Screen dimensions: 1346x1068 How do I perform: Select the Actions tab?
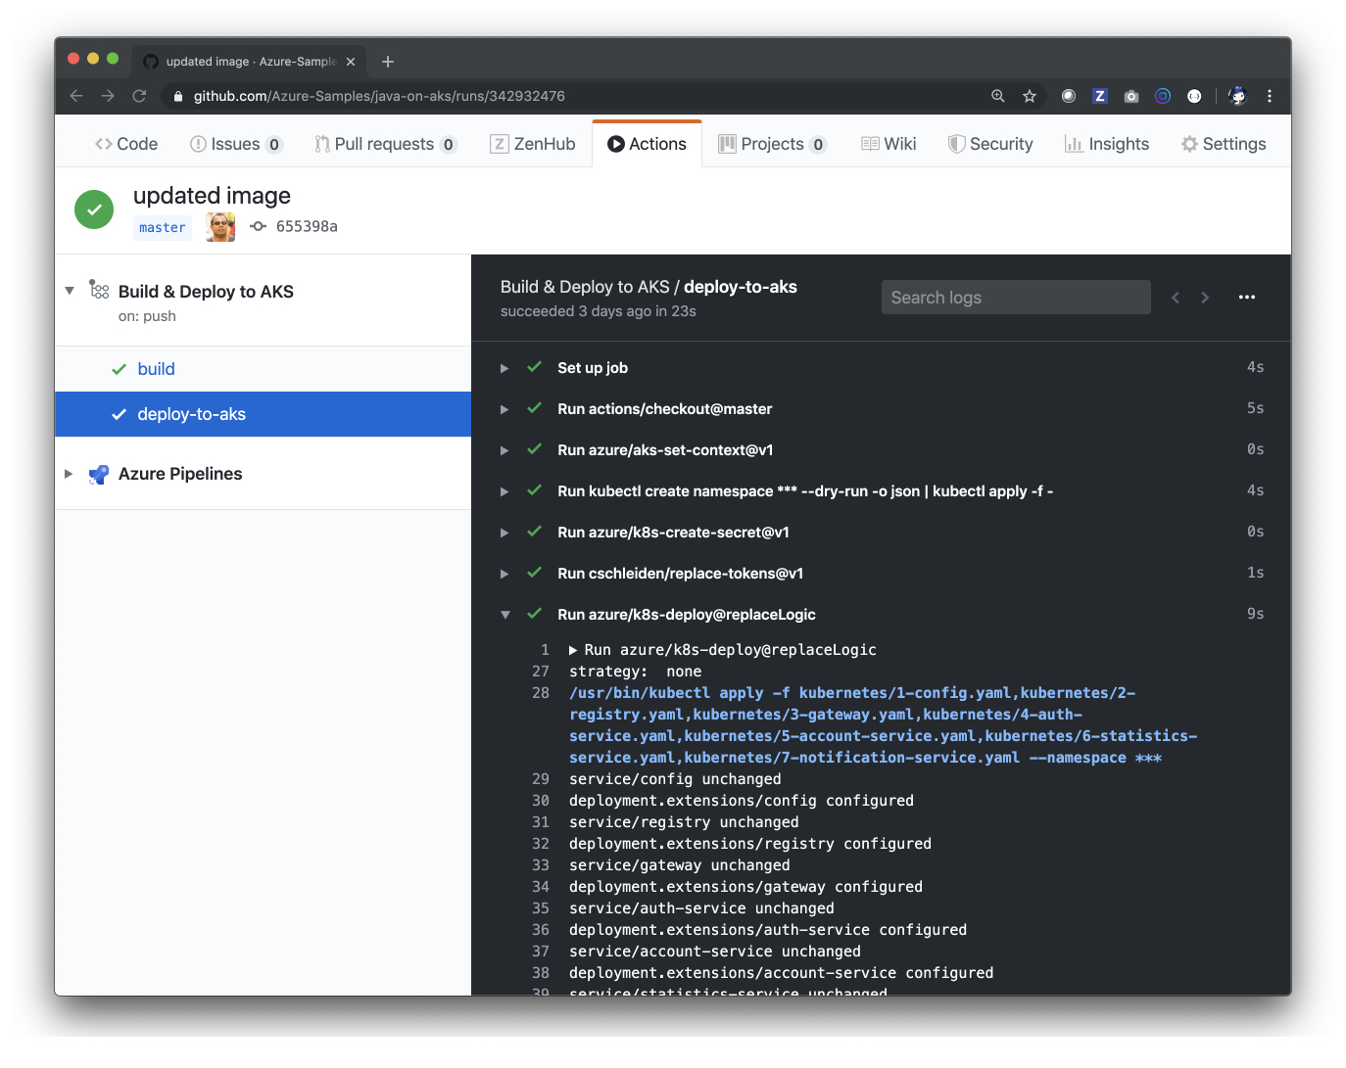648,144
